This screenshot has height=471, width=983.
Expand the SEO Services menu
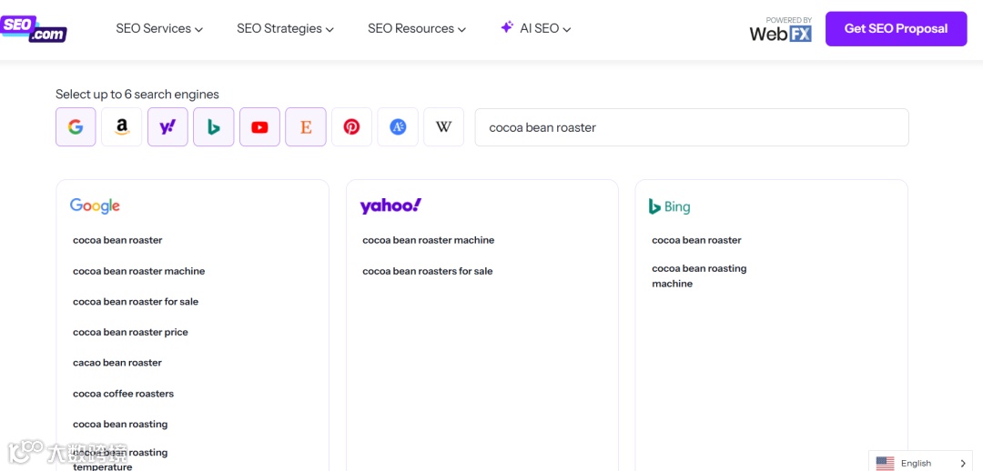click(x=159, y=29)
